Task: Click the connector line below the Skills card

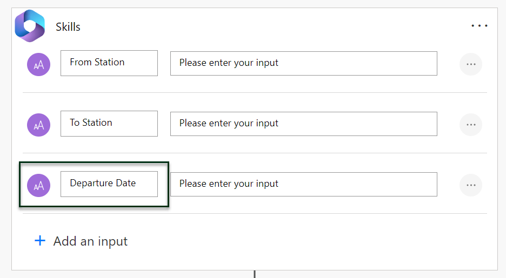Action: 254,274
